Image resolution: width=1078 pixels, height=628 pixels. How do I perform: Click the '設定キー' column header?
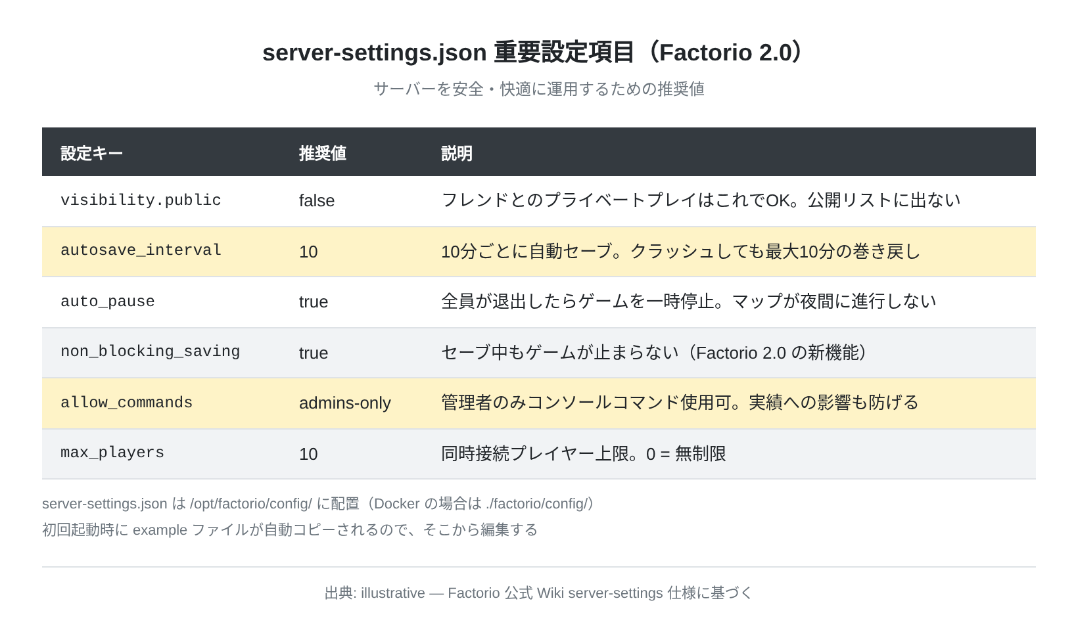coord(92,153)
